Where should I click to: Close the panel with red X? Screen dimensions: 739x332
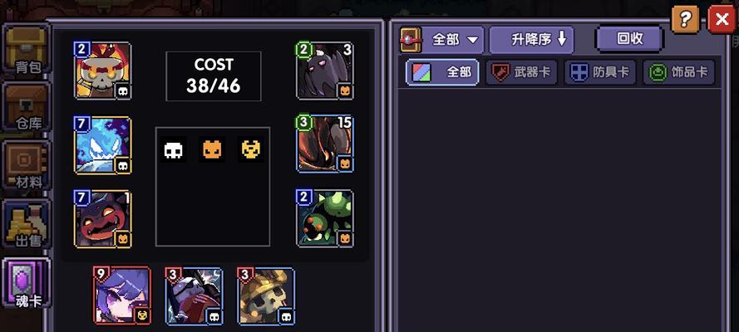[722, 20]
